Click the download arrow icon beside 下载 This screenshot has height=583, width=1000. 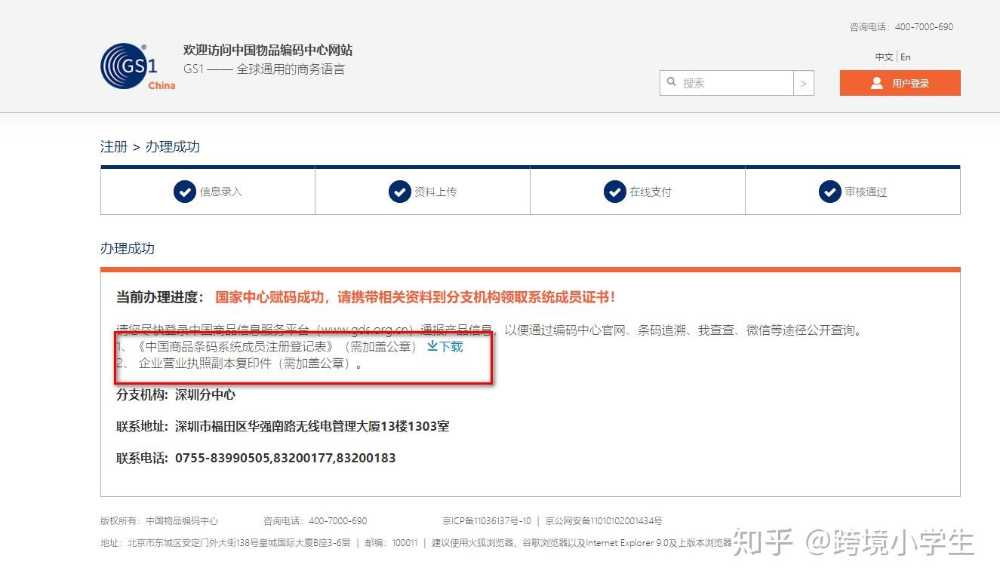tap(432, 347)
